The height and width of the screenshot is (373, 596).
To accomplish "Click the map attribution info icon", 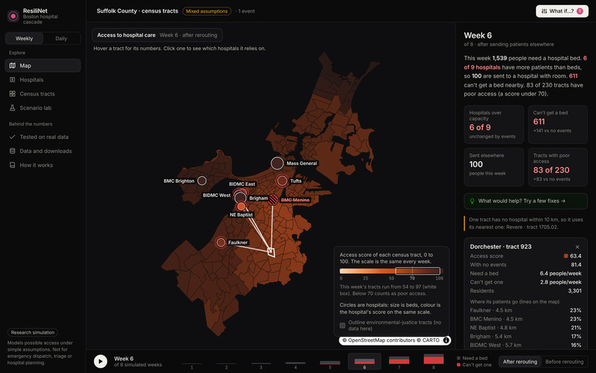I will coord(446,340).
